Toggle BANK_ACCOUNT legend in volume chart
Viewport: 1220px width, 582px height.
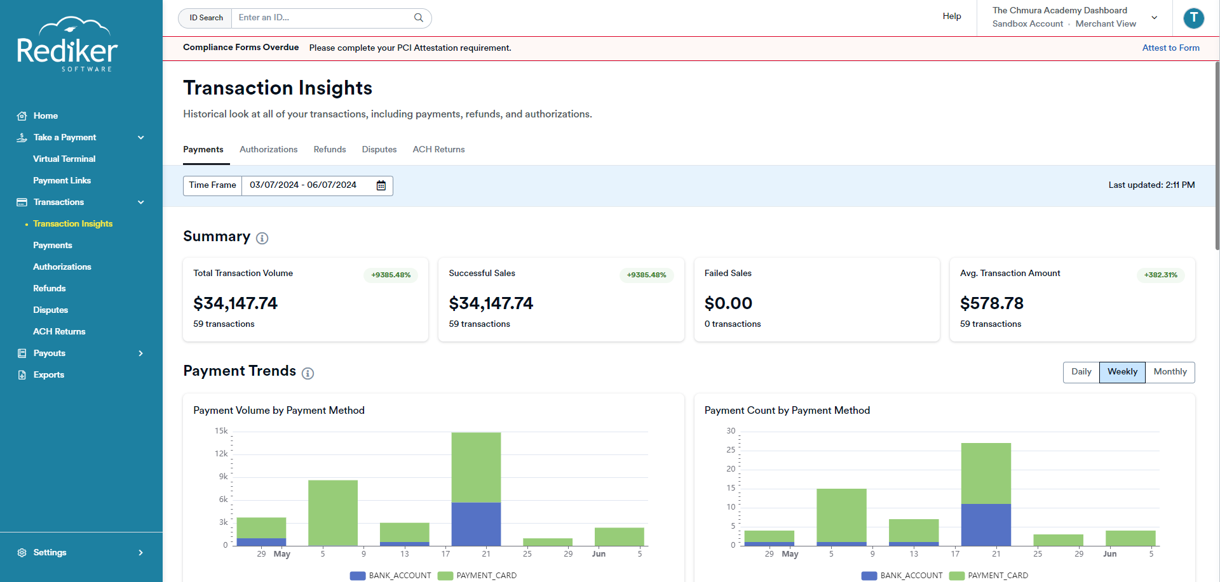point(391,576)
